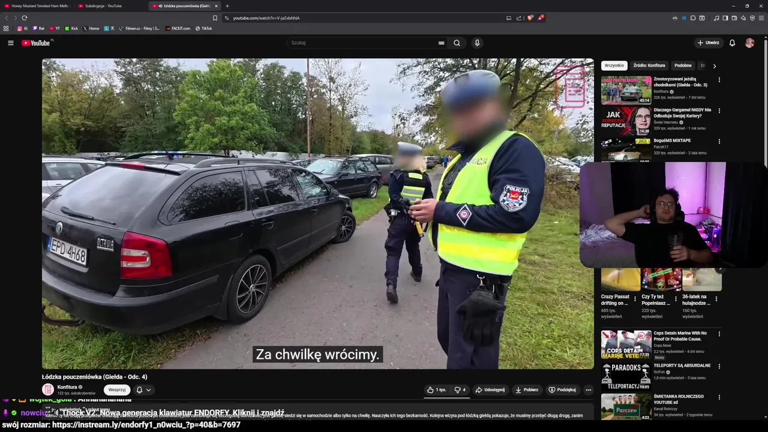Reload the page with the refresh icon

(24, 18)
